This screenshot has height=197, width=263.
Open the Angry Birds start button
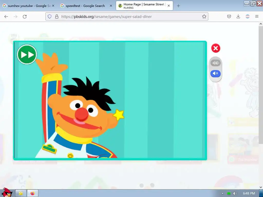click(x=7, y=192)
